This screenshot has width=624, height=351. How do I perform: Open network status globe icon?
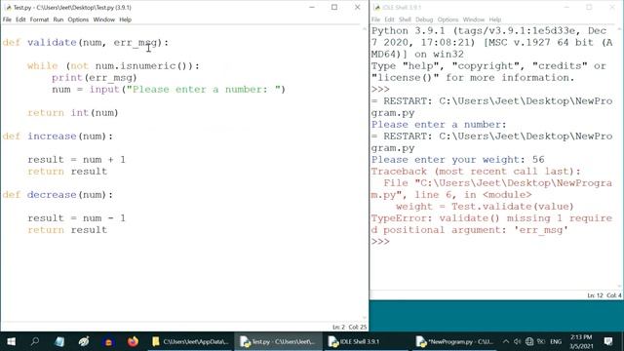(x=528, y=341)
